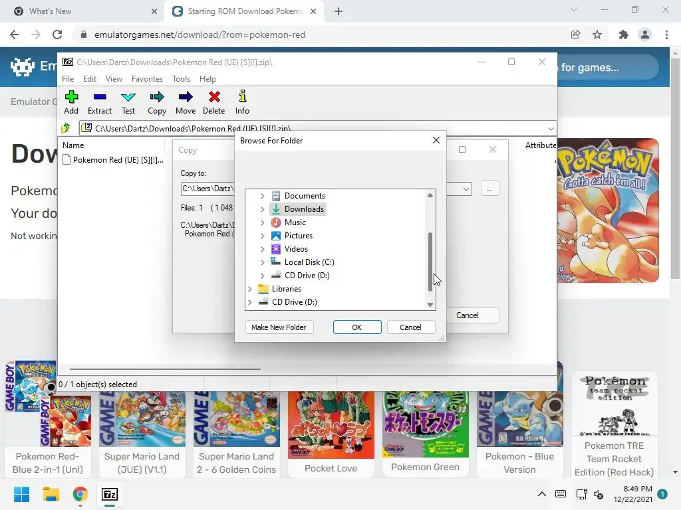Click the muted volume tray icon

click(599, 494)
